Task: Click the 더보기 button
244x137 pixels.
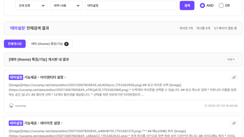Action: (x=231, y=59)
